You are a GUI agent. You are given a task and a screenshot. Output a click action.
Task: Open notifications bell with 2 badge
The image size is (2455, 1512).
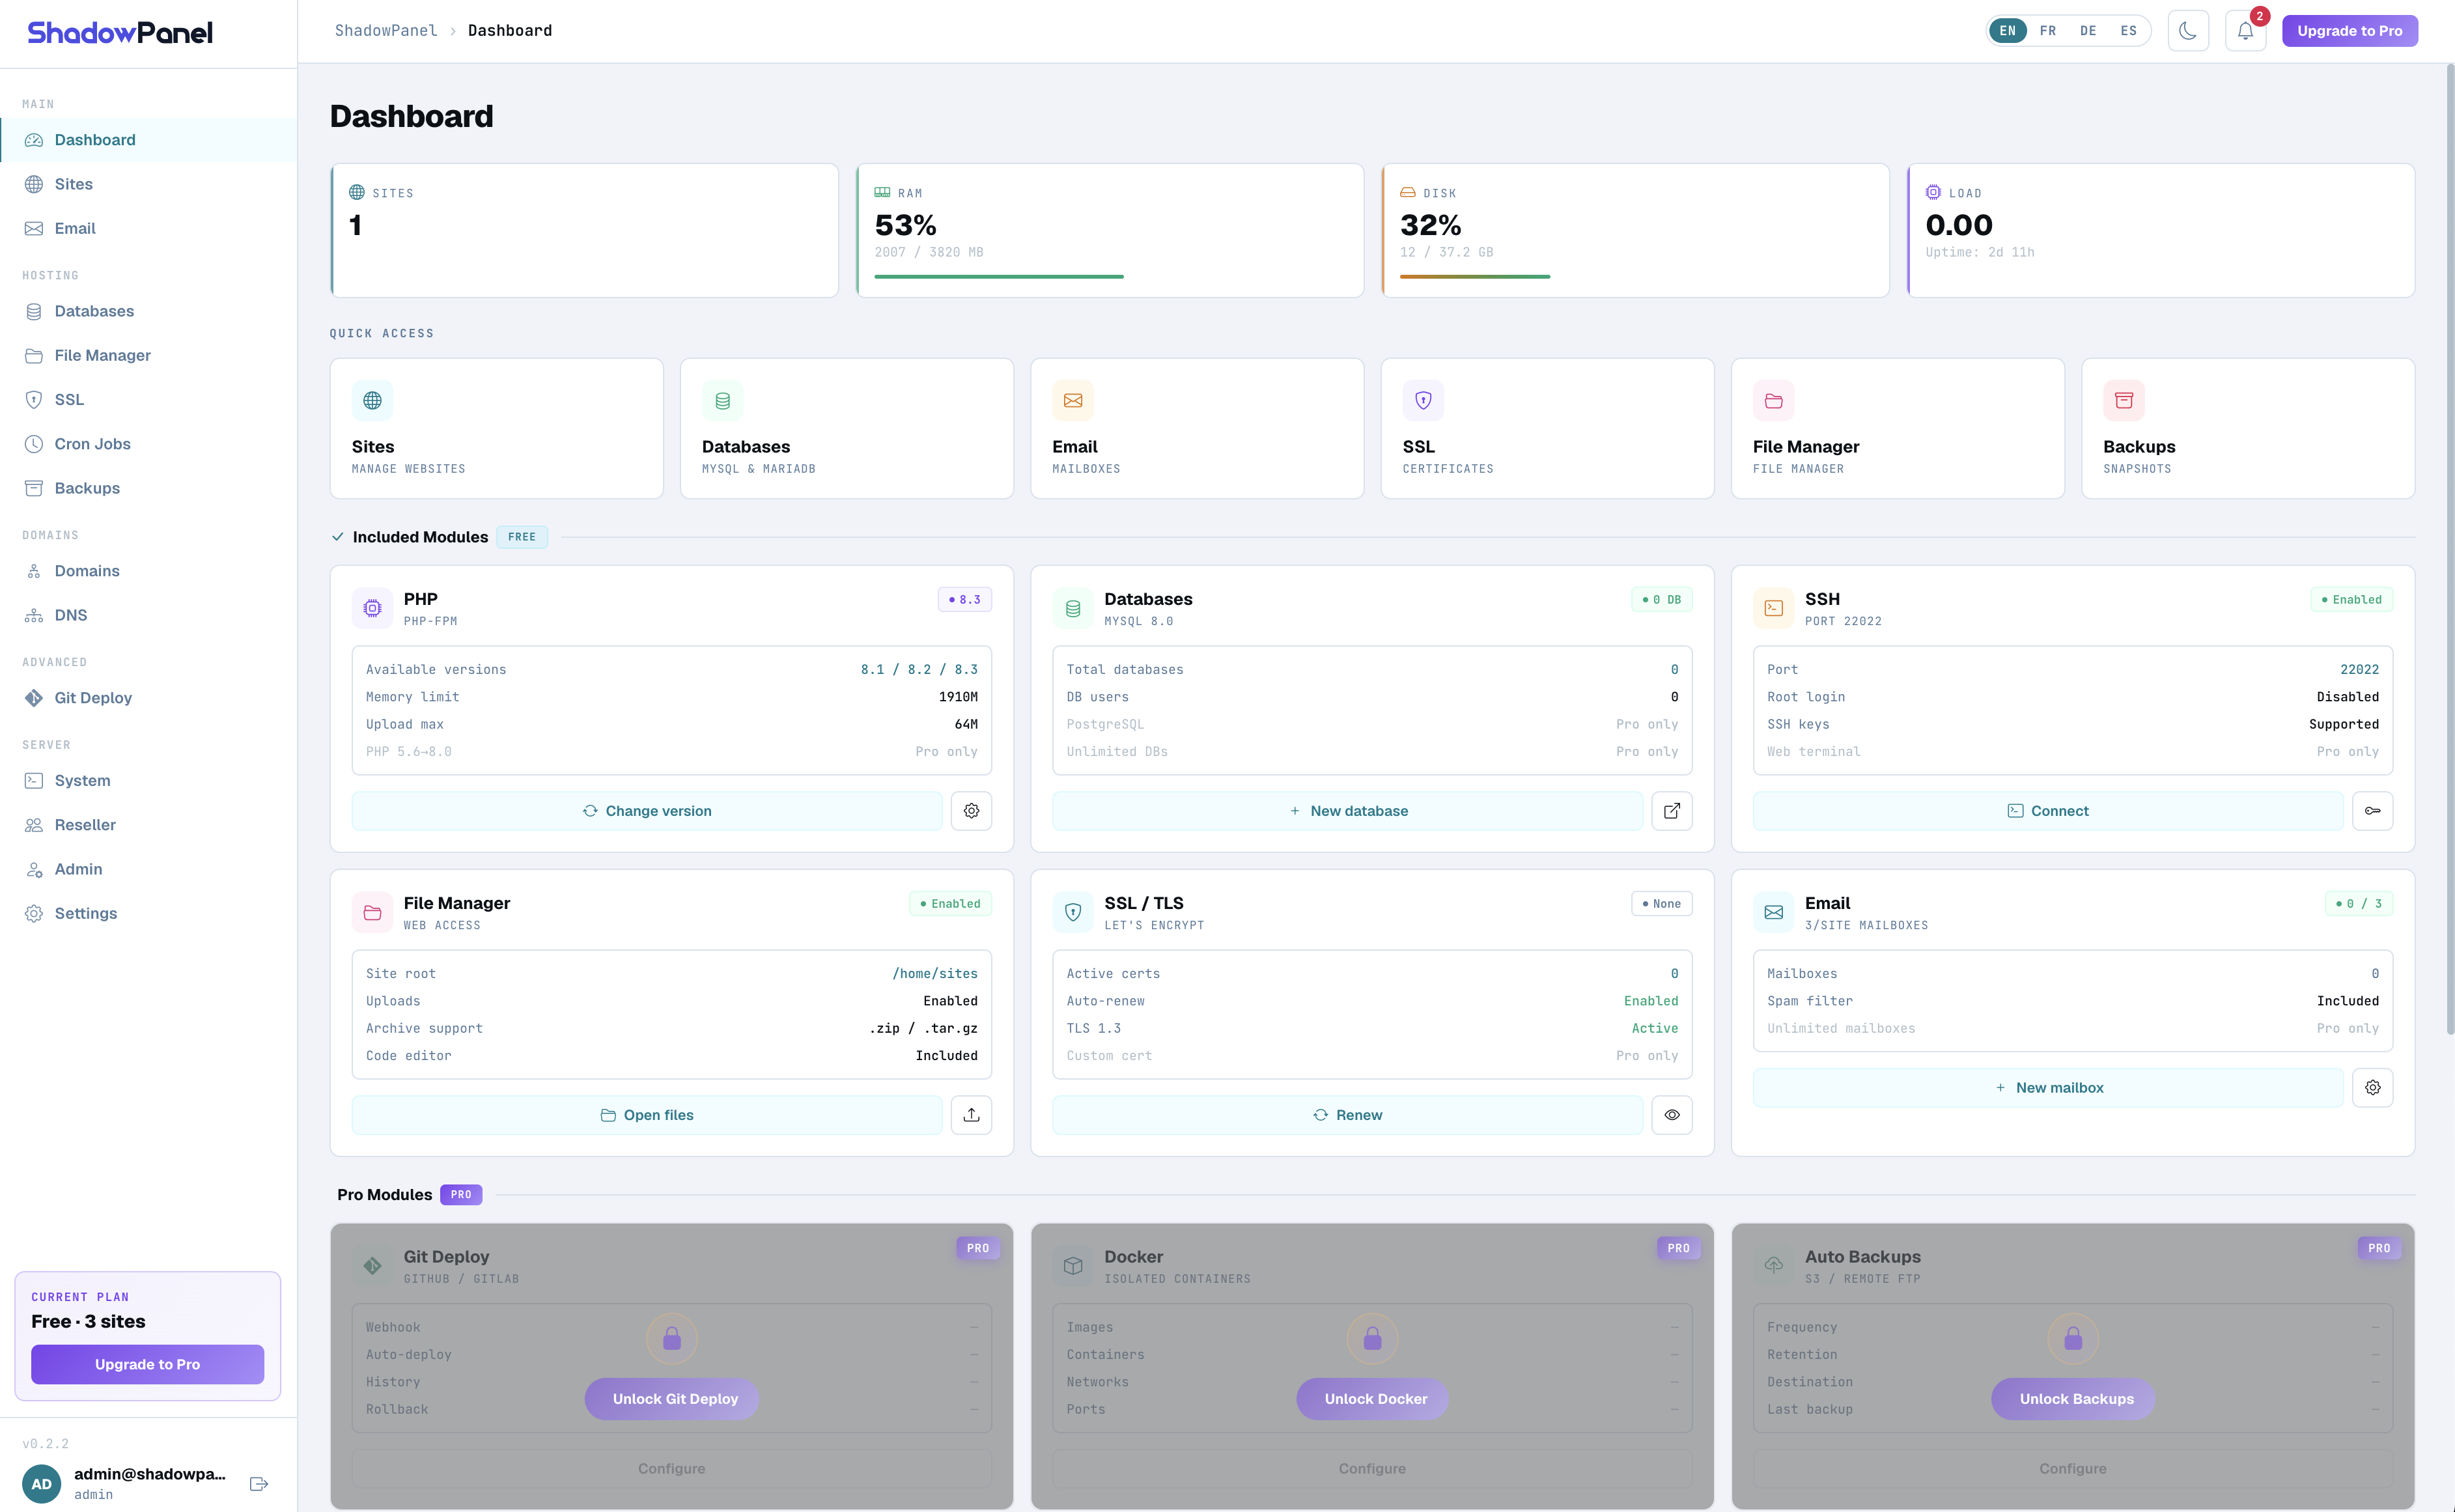coord(2245,31)
